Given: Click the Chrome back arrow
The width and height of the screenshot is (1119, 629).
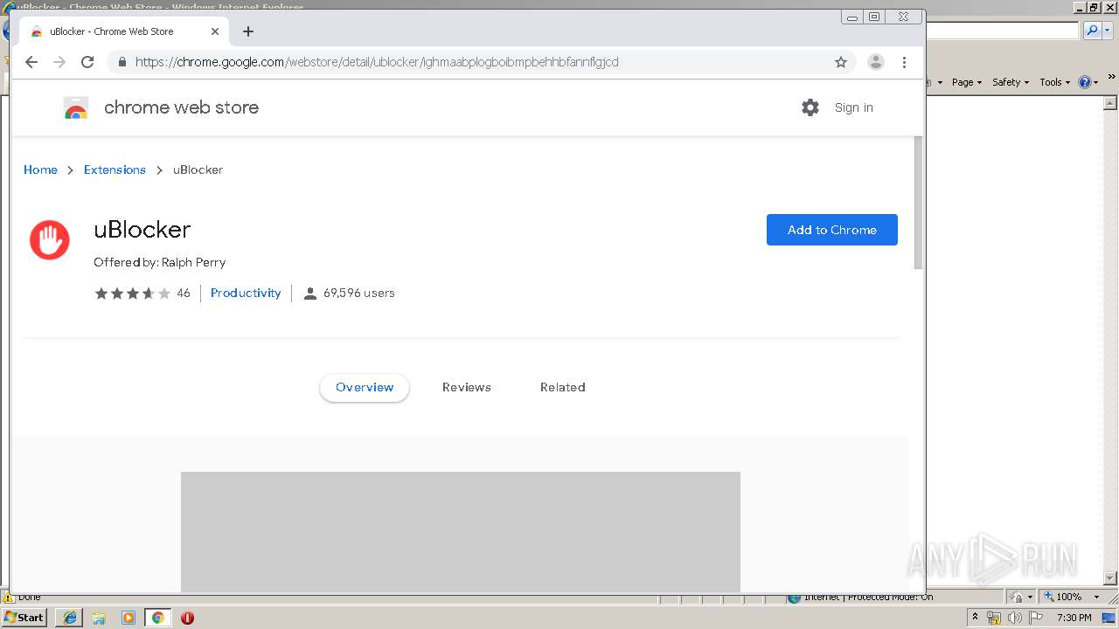Looking at the screenshot, I should pos(31,62).
